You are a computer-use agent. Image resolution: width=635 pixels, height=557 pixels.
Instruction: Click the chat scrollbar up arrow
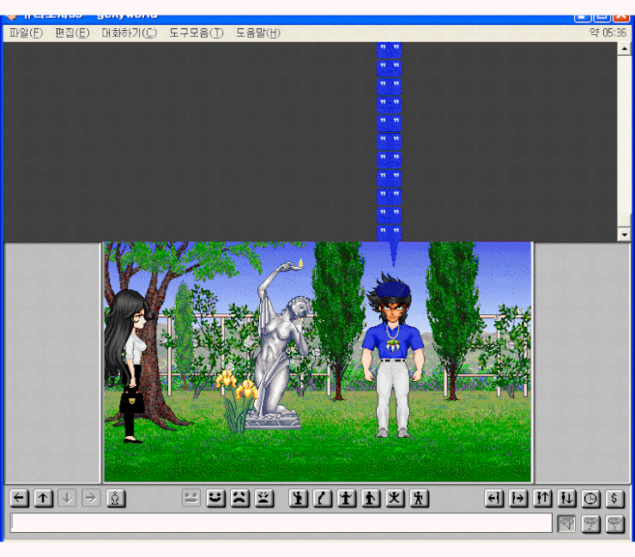[x=624, y=49]
